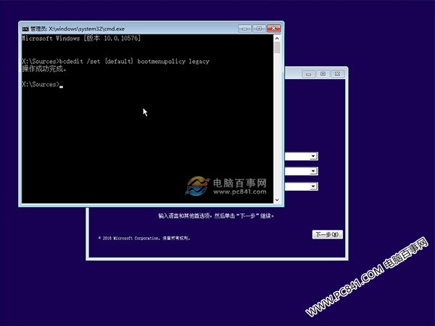Screen dimensions: 435x326
Task: Click the Windows Setup window maximize button
Action: click(x=322, y=73)
